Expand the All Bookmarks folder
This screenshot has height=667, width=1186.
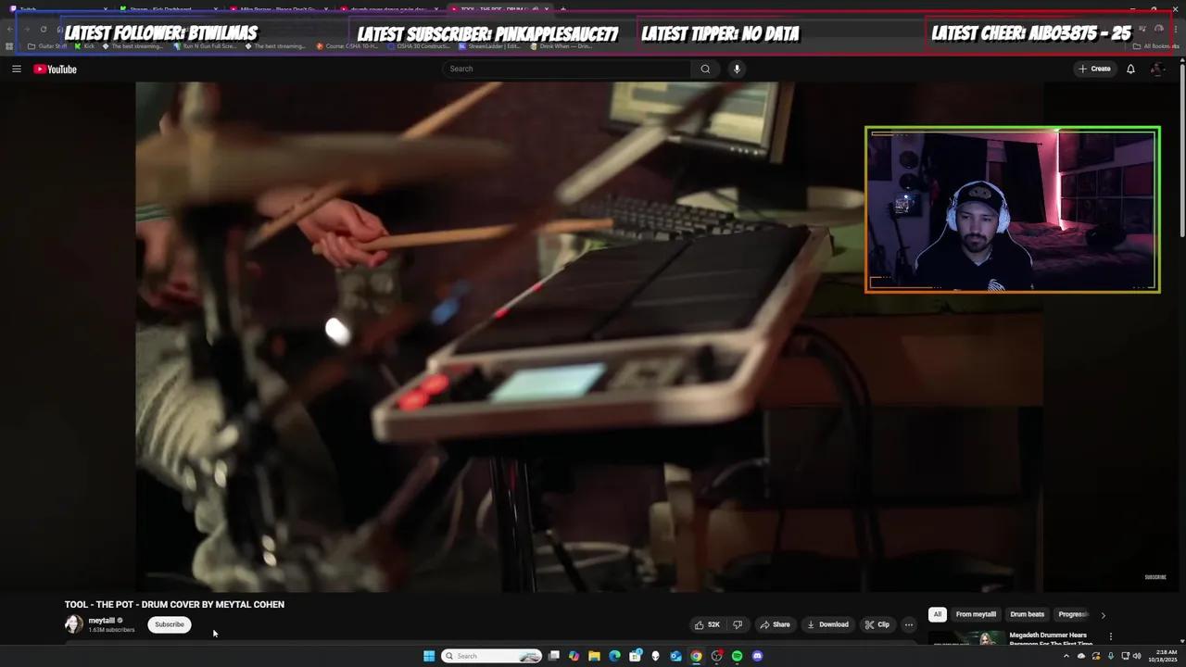tap(1155, 46)
